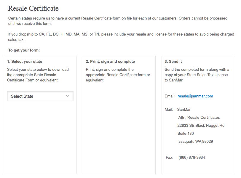
Task: Click the "To get your form:" label
Action: tap(24, 50)
